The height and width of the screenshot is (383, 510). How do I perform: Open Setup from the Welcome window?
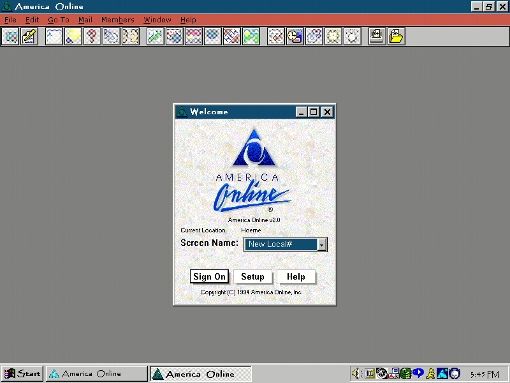click(252, 276)
